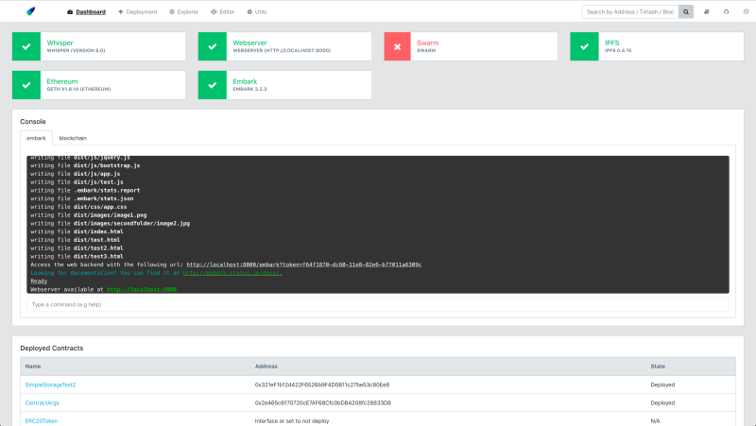Click the Swarm red error icon
Image resolution: width=756 pixels, height=426 pixels.
pos(397,46)
